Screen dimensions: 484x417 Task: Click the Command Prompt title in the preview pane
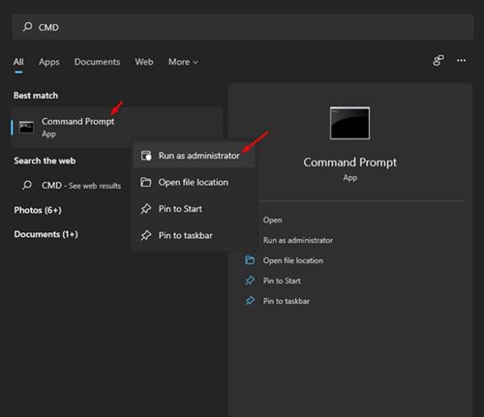350,163
